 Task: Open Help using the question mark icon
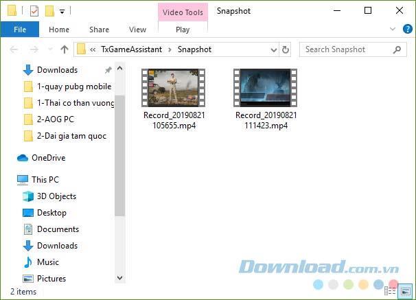406,30
